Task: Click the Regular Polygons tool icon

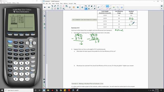Action: point(92,6)
